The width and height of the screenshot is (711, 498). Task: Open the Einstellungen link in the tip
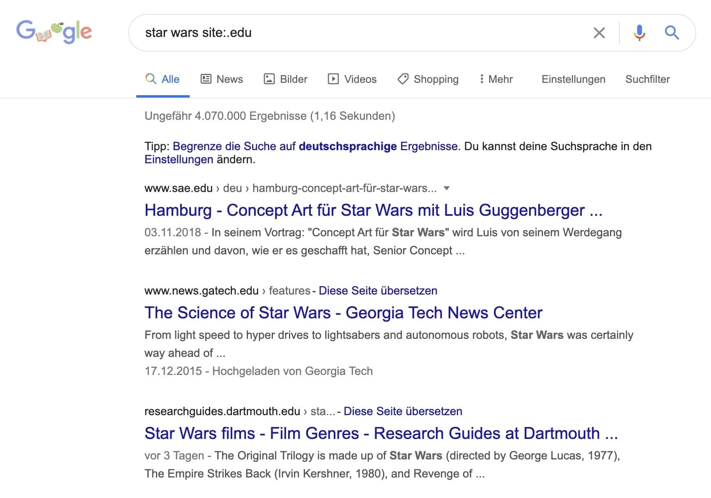(x=179, y=160)
